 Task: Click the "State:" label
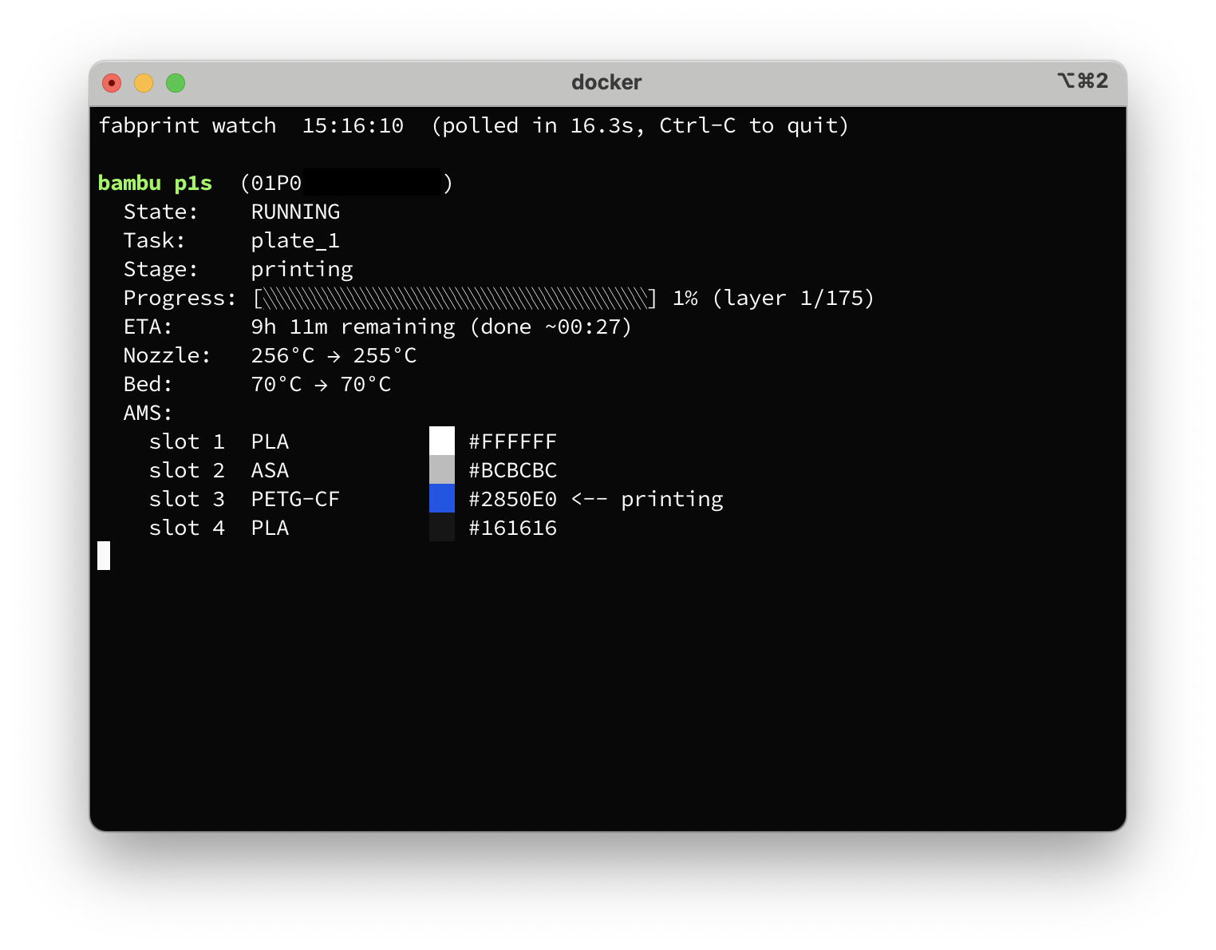[x=160, y=212]
